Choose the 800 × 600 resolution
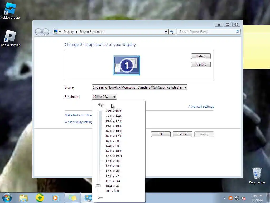The width and height of the screenshot is (270, 203). (112, 191)
